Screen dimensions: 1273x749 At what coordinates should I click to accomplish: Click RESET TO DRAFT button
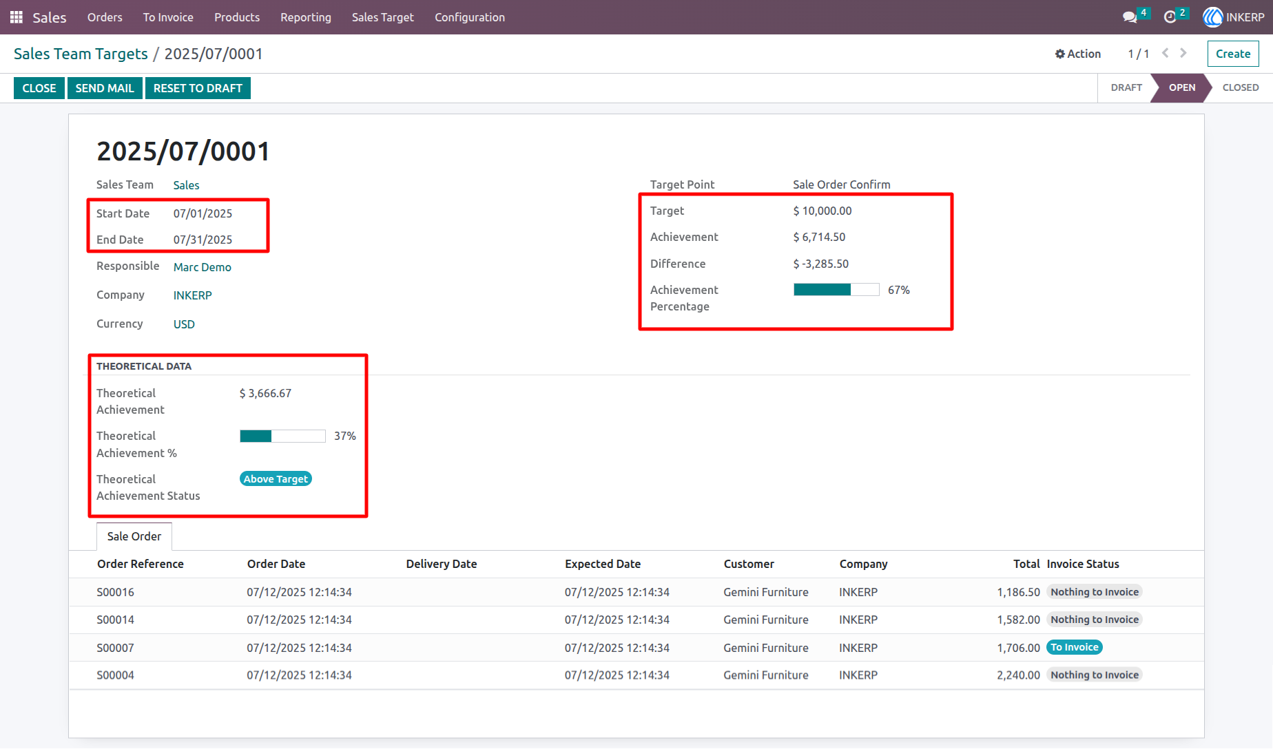[198, 88]
